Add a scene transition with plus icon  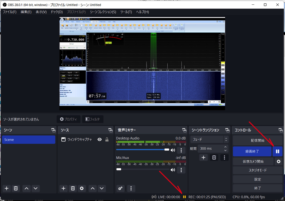click(204, 158)
